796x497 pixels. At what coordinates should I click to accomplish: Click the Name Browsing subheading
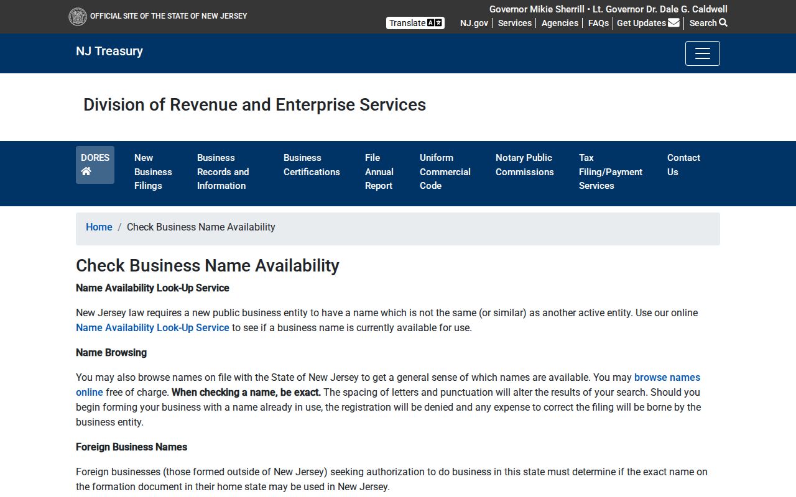click(x=111, y=352)
